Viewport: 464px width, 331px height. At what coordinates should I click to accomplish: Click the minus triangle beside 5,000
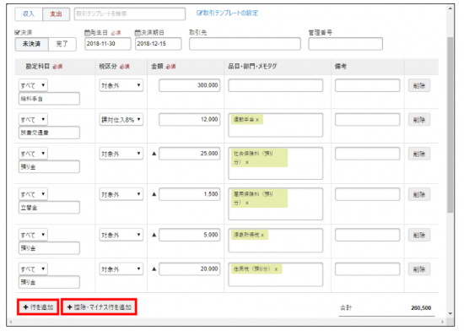tap(154, 235)
